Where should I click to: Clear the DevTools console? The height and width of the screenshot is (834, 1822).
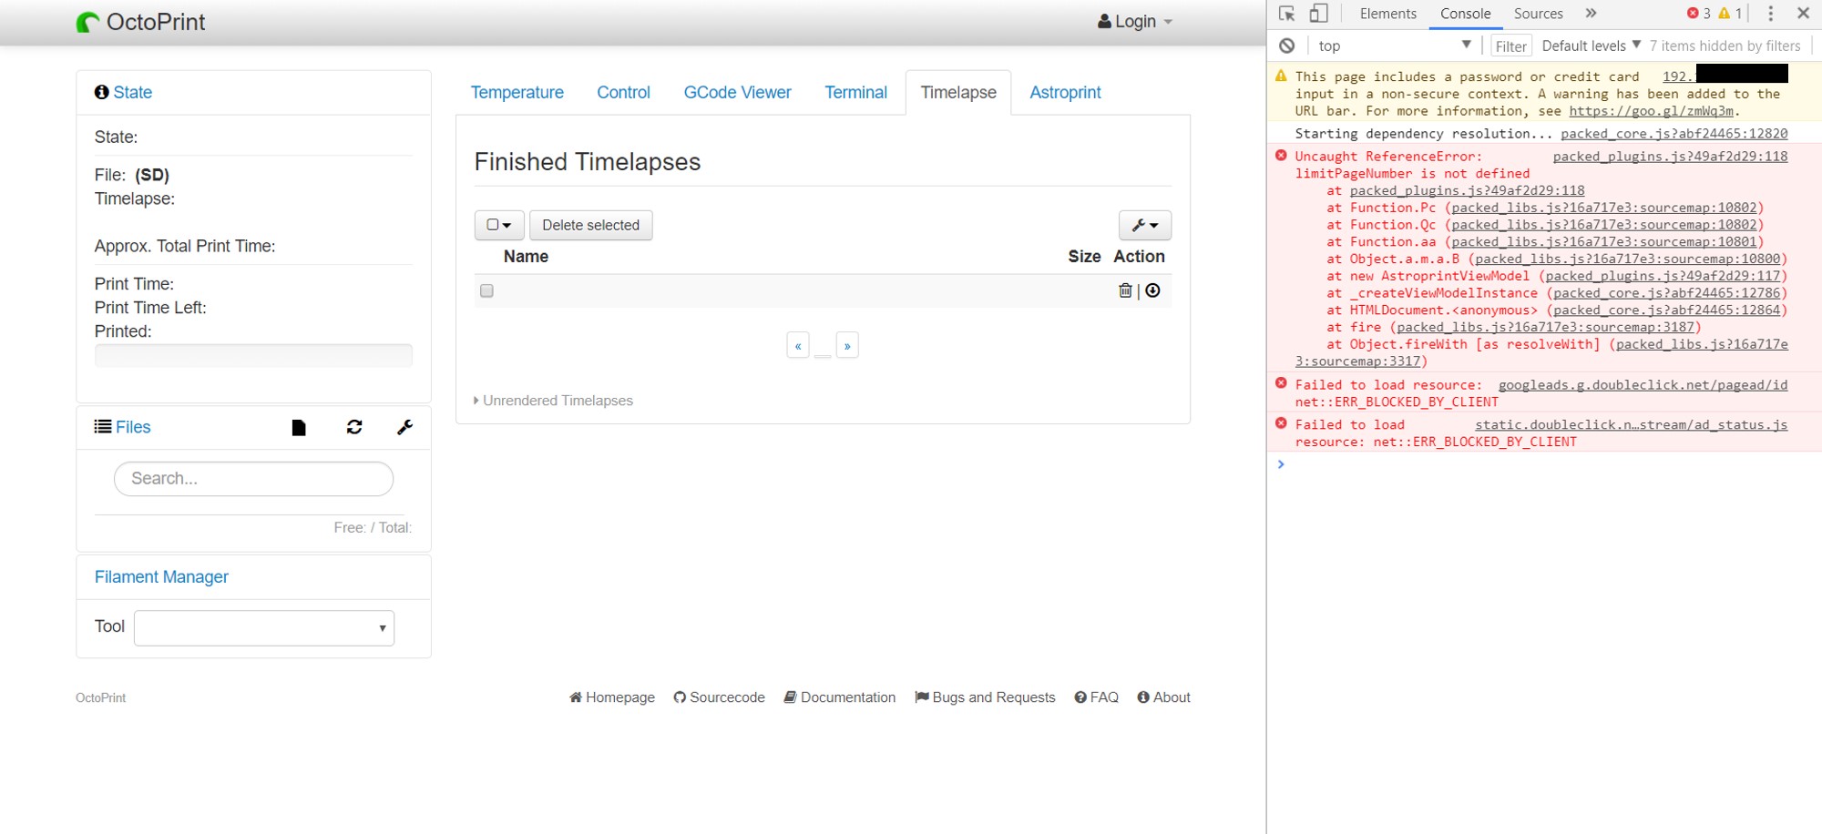[1286, 46]
